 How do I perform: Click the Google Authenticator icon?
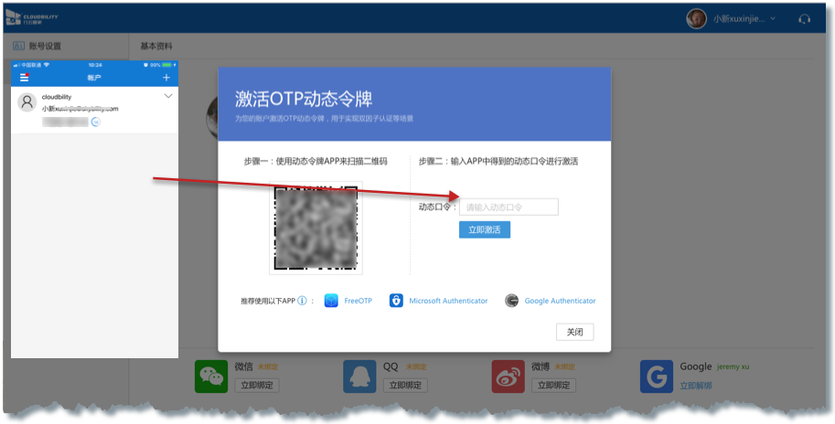pos(512,301)
